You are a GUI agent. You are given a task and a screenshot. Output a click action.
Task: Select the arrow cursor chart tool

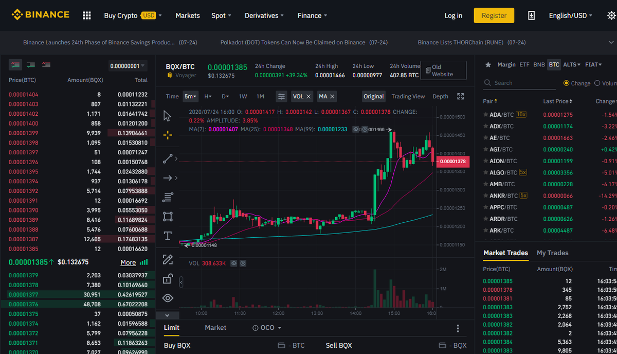(168, 115)
